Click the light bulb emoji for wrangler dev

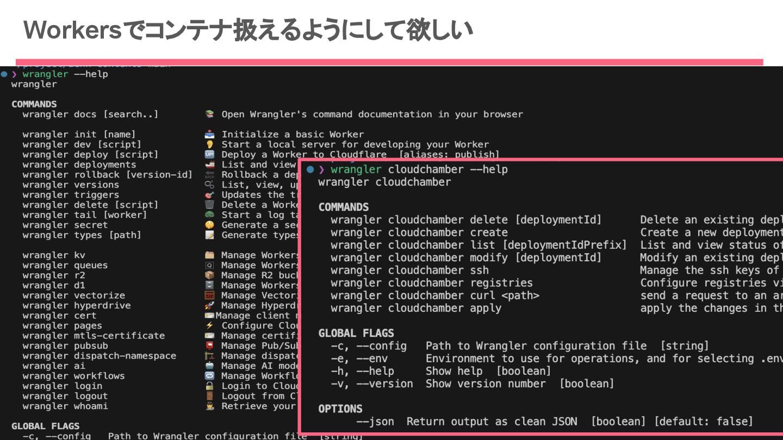[x=209, y=144]
